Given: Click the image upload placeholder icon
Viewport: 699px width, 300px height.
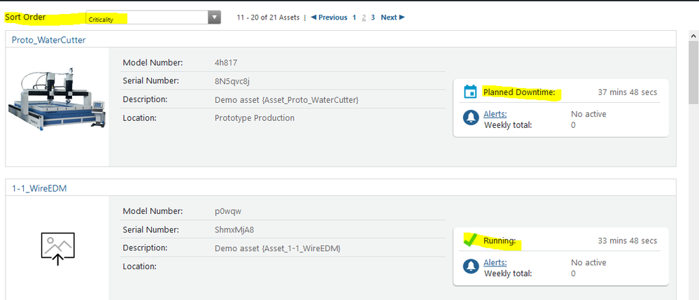Looking at the screenshot, I should [x=57, y=249].
